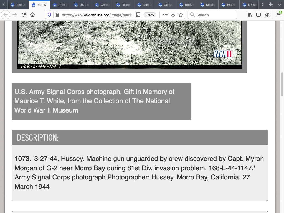The height and width of the screenshot is (213, 284).
Task: Click the browser back button
Action: [6, 15]
